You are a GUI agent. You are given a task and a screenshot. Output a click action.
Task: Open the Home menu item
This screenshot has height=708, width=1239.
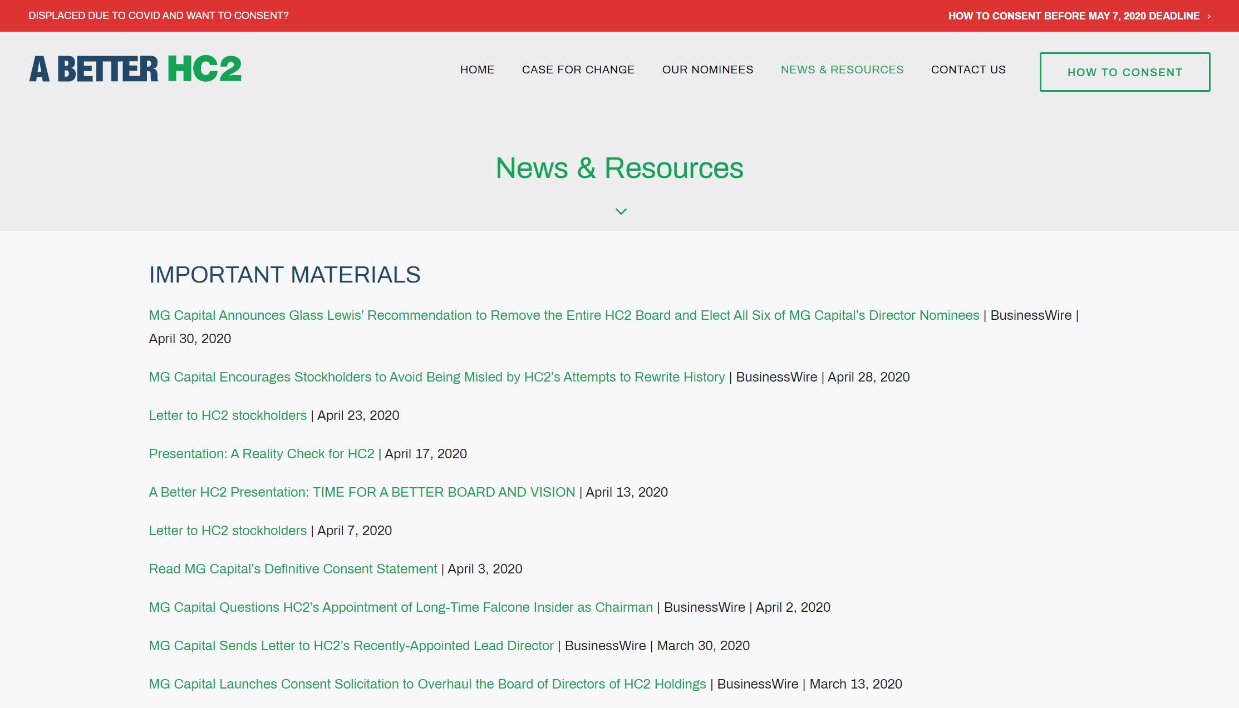click(x=477, y=70)
